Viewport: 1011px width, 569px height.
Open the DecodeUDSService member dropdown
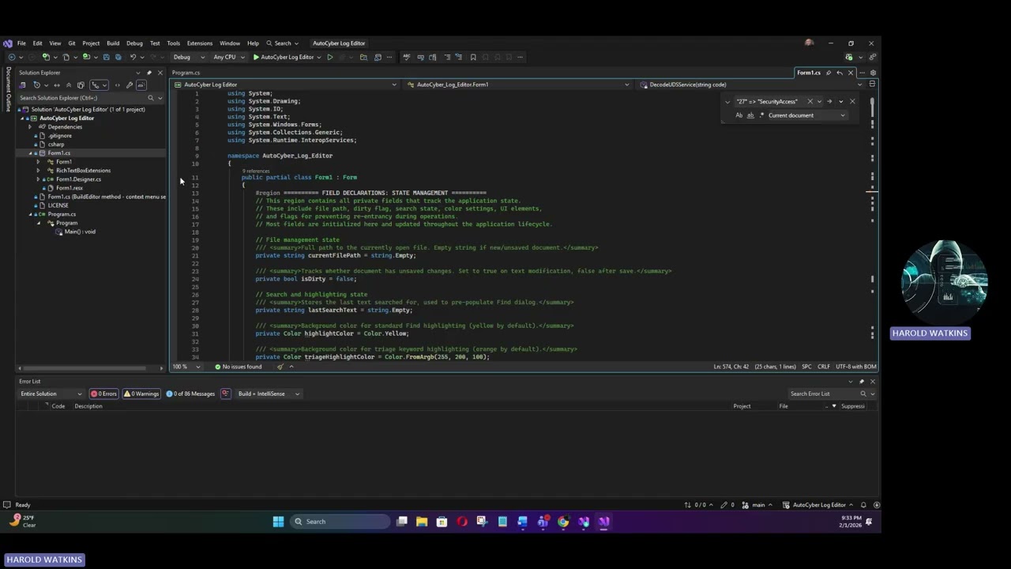tap(750, 85)
